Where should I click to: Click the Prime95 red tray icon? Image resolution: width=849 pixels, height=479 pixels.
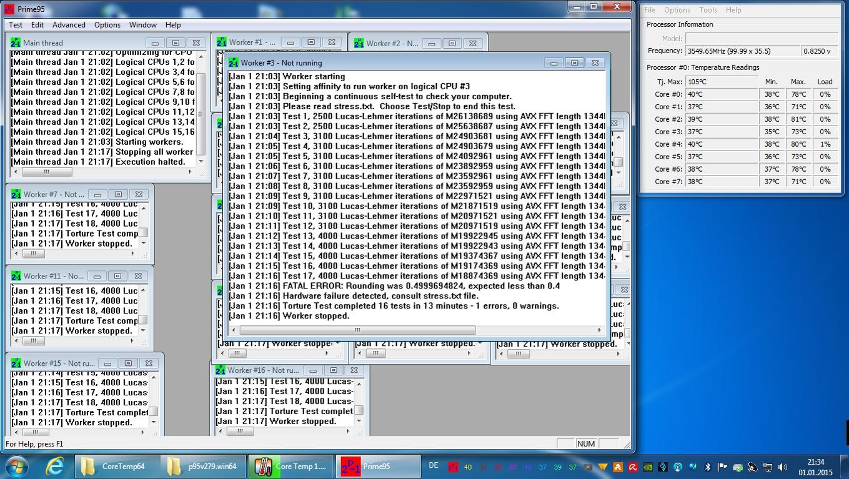(x=453, y=467)
